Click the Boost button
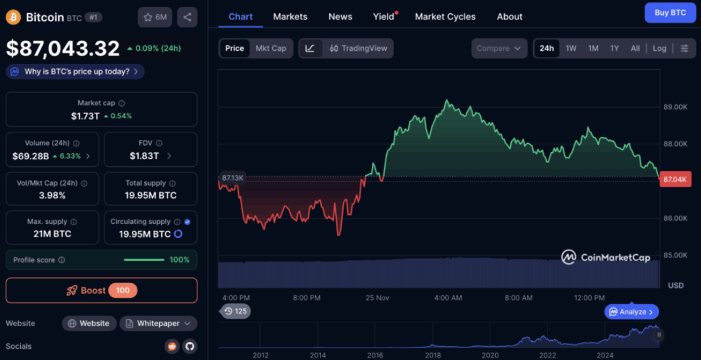 point(101,290)
